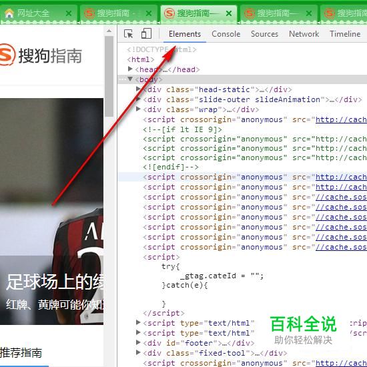Image resolution: width=367 pixels, height=367 pixels.
Task: Select the <html> opening tag row
Action: [x=140, y=59]
